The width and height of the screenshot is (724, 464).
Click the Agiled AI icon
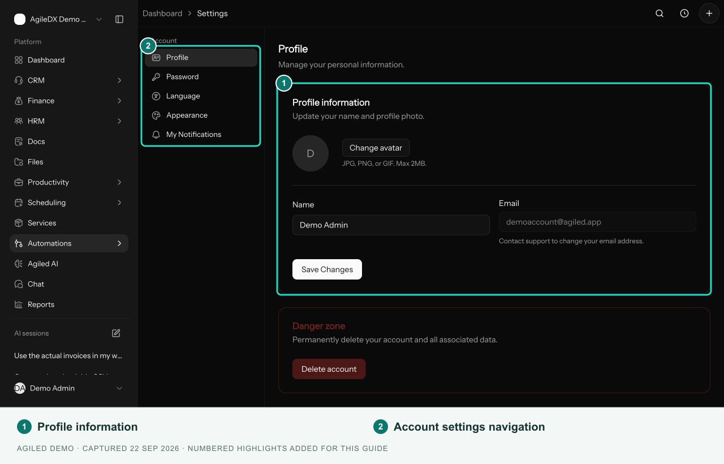(19, 264)
